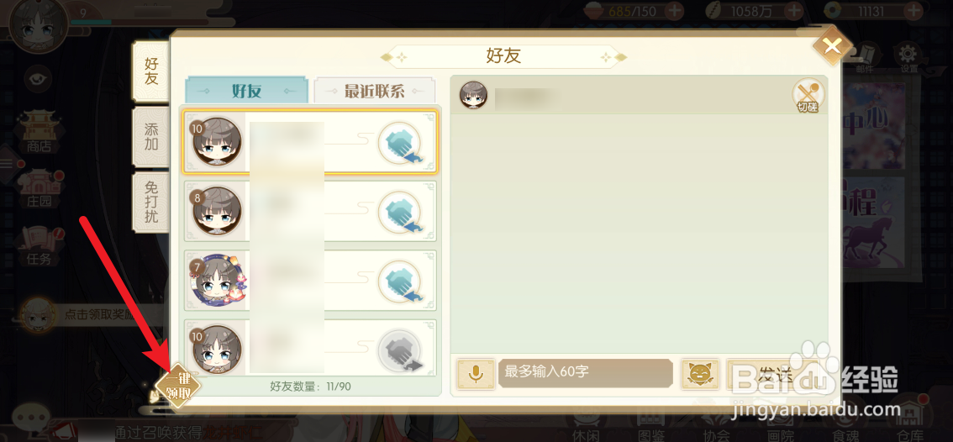This screenshot has width=953, height=442.
Task: Tap the handshake icon for level-8 friend
Action: tap(400, 213)
